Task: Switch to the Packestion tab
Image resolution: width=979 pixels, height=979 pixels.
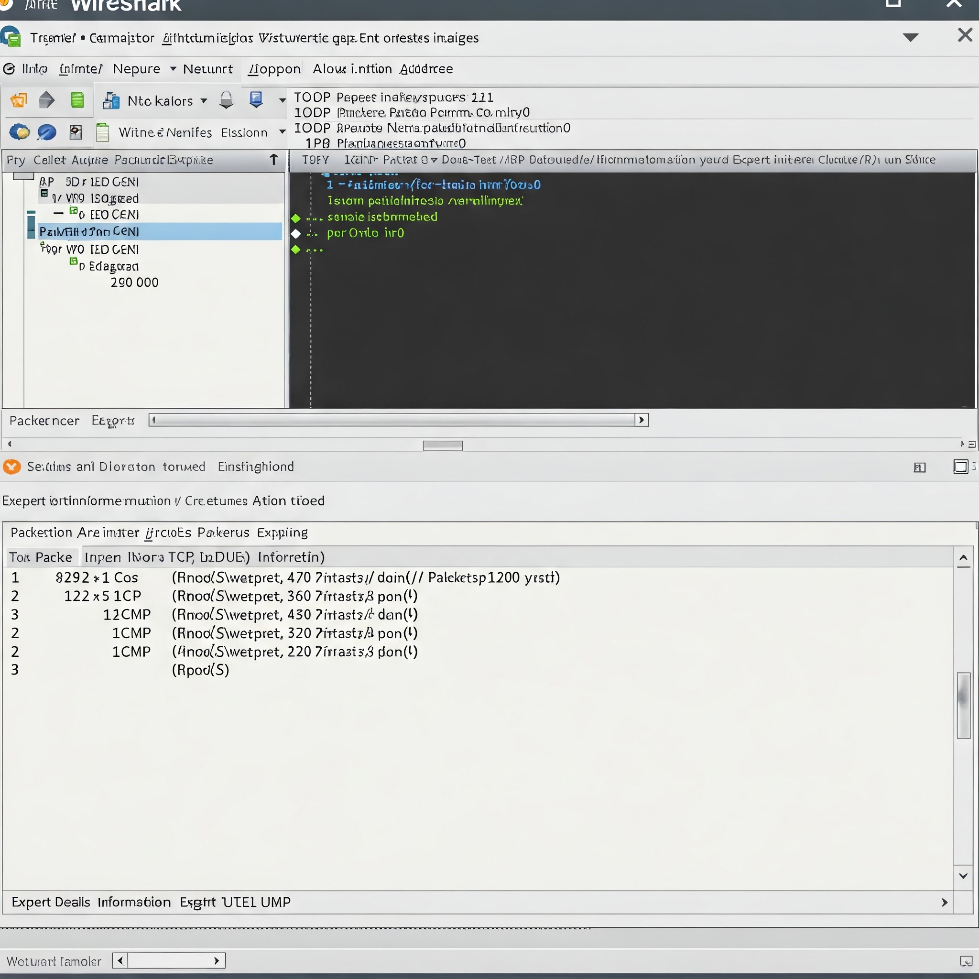Action: 42,533
